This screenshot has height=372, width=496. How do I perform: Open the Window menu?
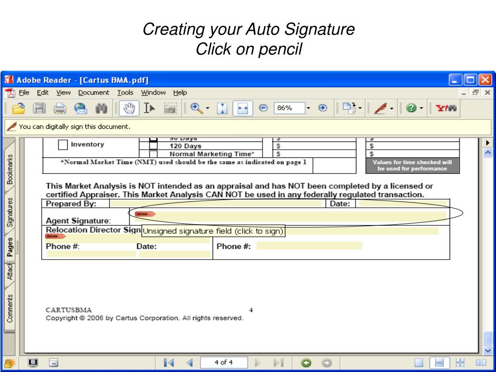click(154, 93)
